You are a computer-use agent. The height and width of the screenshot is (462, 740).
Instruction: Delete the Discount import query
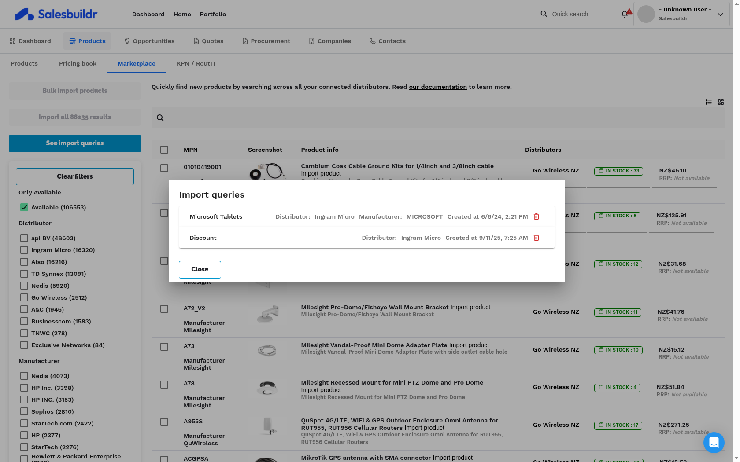pos(536,238)
